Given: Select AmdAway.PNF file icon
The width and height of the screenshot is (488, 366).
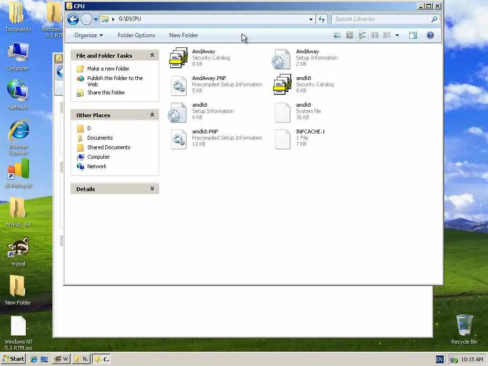Looking at the screenshot, I should 179,86.
